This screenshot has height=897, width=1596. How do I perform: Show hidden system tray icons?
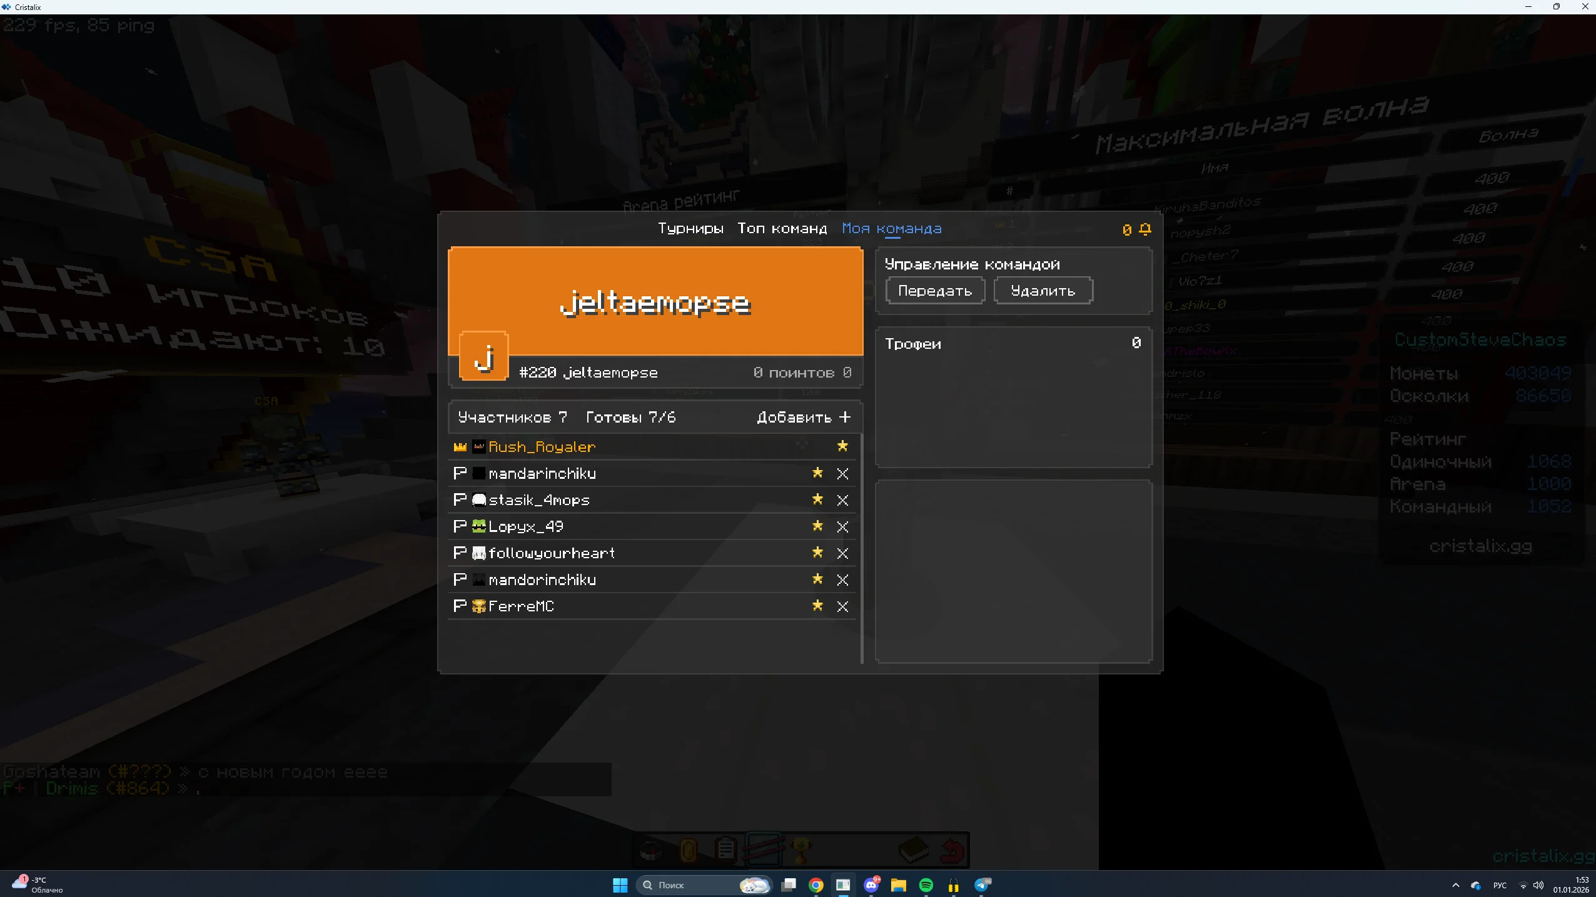(1455, 885)
